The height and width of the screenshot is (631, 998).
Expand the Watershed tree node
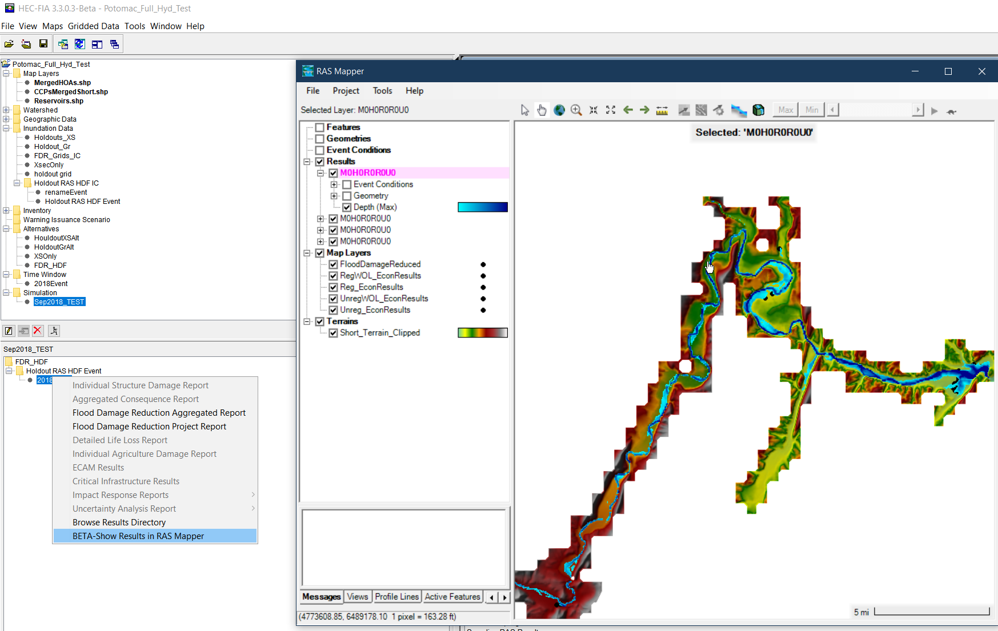coord(6,110)
